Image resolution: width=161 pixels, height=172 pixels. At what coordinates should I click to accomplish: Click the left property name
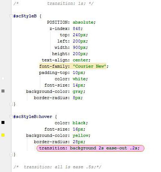tap(62, 41)
